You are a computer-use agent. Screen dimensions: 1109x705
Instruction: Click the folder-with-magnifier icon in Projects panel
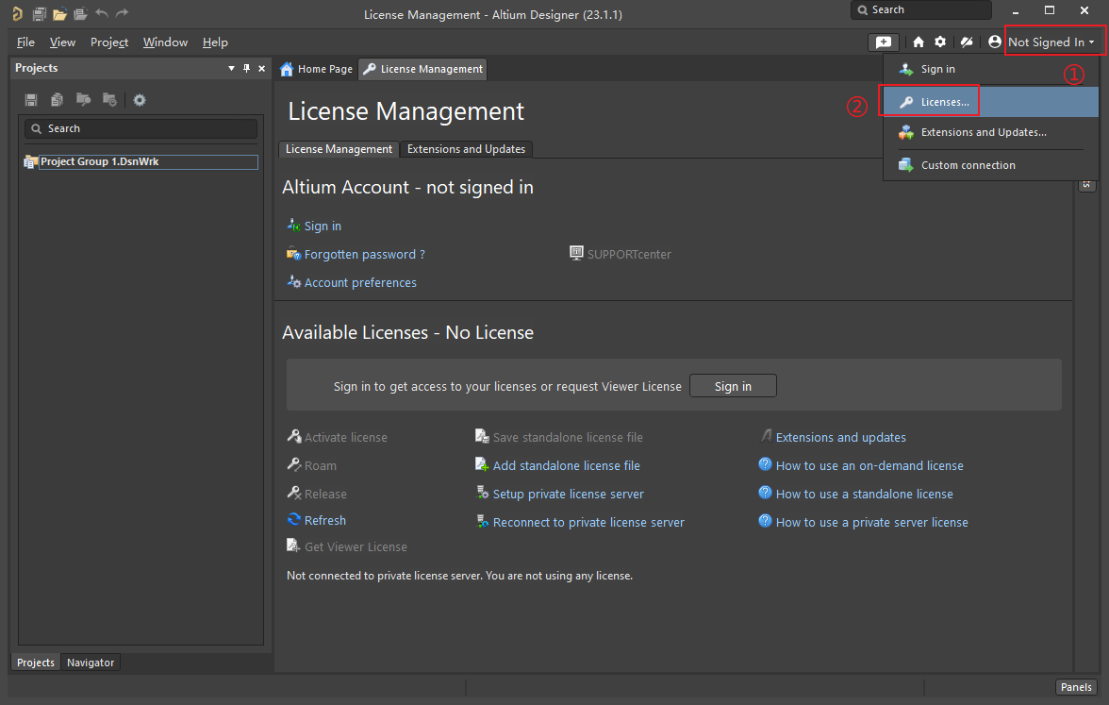click(83, 99)
